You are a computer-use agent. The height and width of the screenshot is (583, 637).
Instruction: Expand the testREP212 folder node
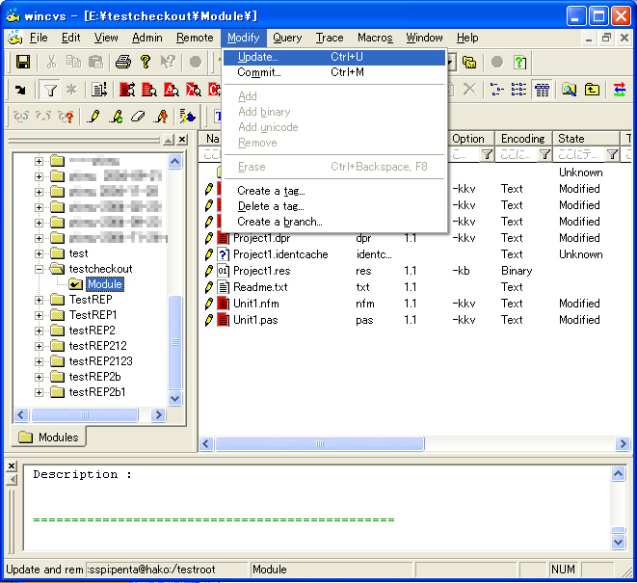(x=39, y=347)
